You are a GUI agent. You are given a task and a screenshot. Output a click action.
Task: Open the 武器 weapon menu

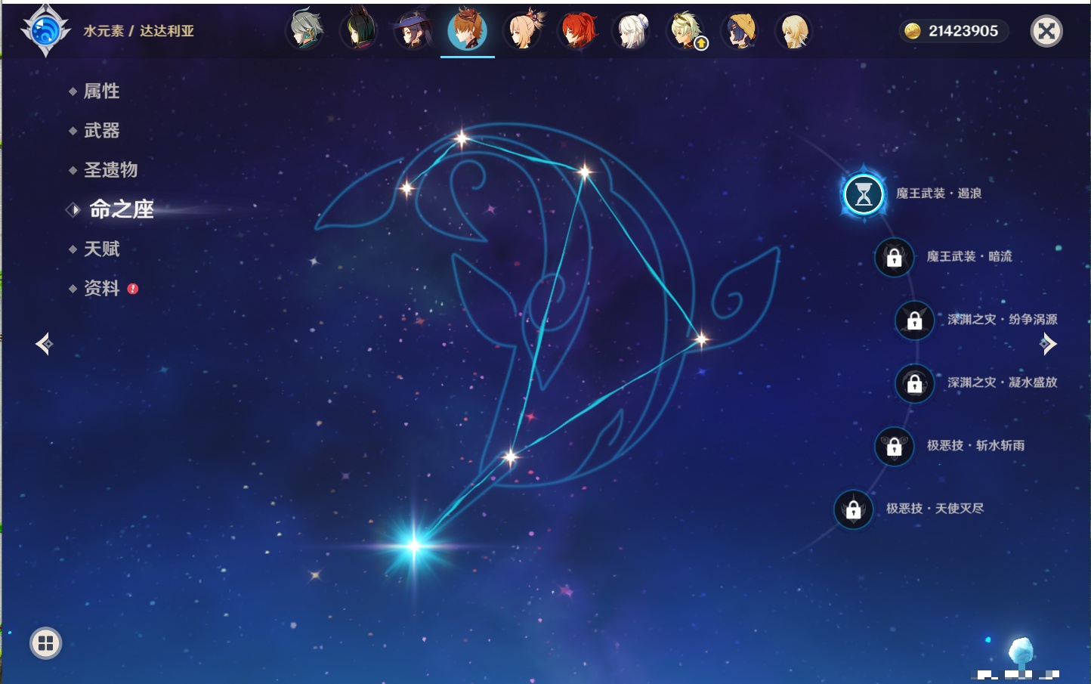click(x=101, y=131)
